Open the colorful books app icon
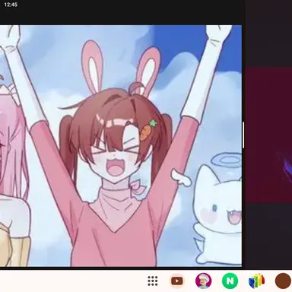The height and width of the screenshot is (292, 292). (x=256, y=281)
